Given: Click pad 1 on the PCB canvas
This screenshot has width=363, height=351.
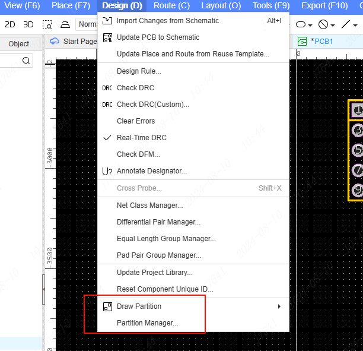Looking at the screenshot, I should pyautogui.click(x=357, y=110).
